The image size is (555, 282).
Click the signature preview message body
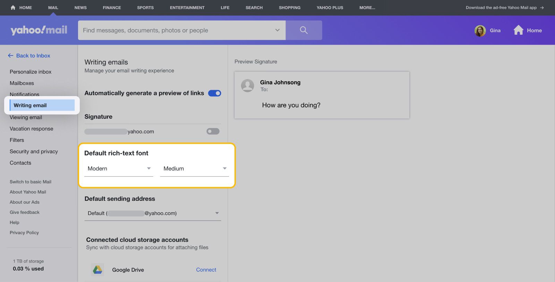click(x=291, y=105)
